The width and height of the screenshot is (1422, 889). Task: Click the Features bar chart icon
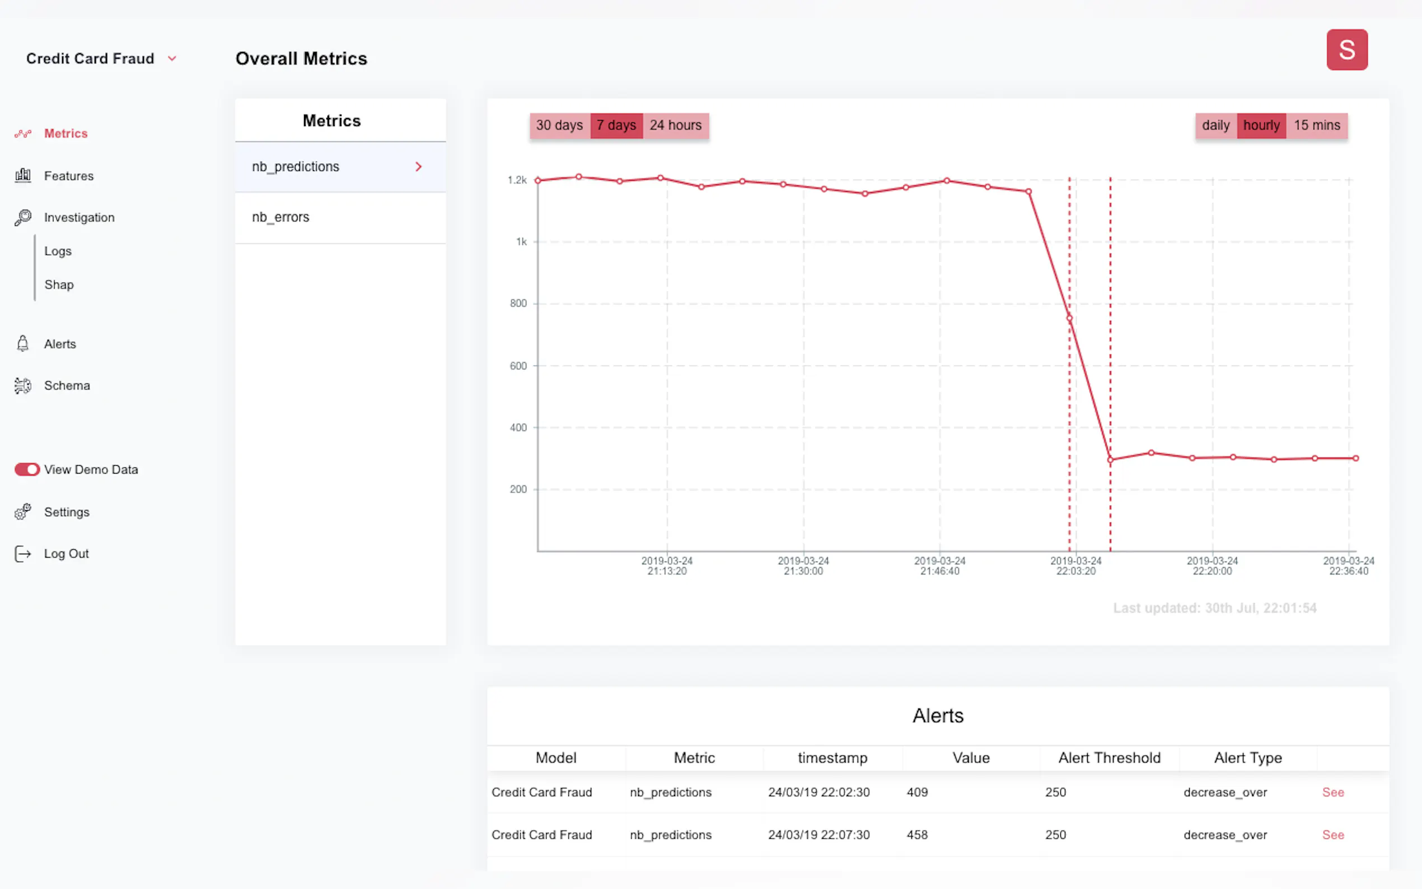pyautogui.click(x=23, y=175)
